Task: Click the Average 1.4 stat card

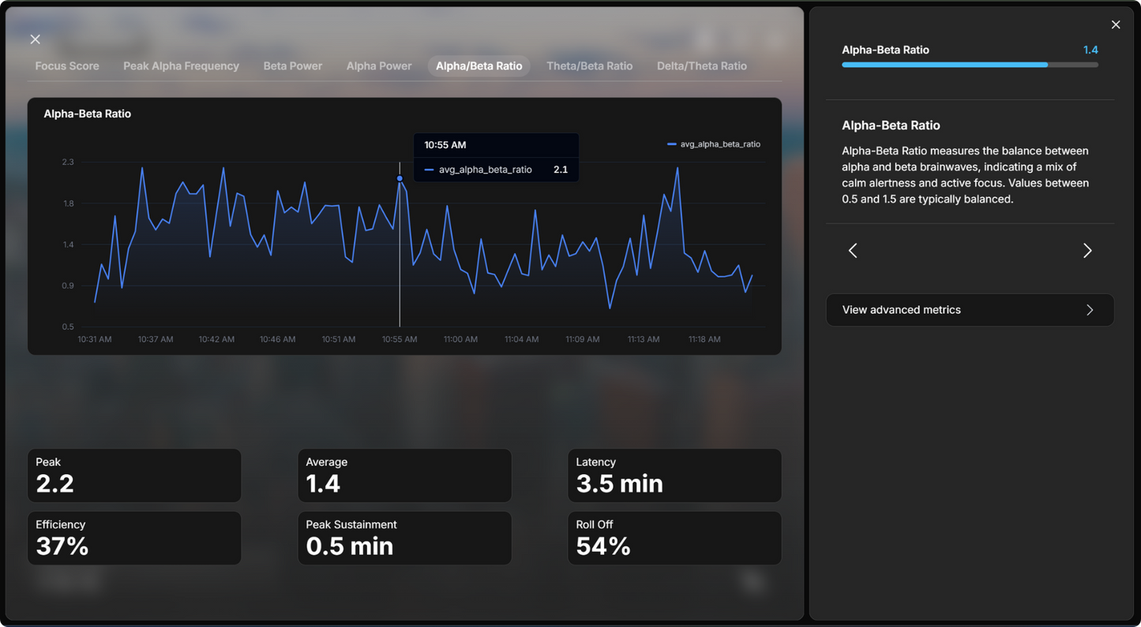Action: [x=404, y=476]
